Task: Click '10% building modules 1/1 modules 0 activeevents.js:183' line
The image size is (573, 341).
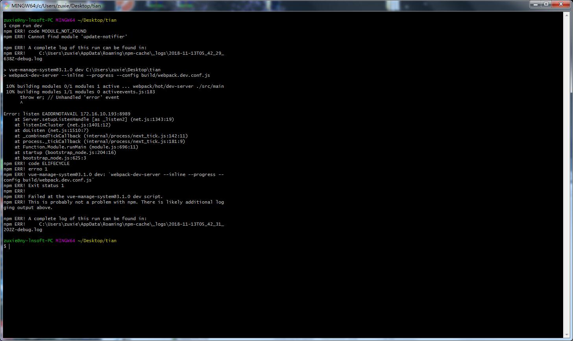Action: [81, 92]
